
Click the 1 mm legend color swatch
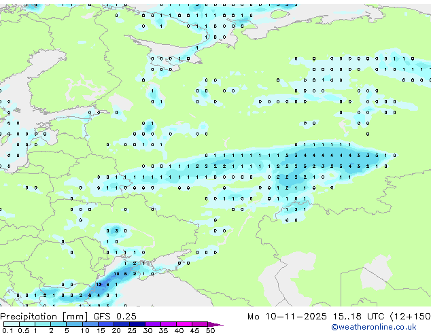coord(43,324)
